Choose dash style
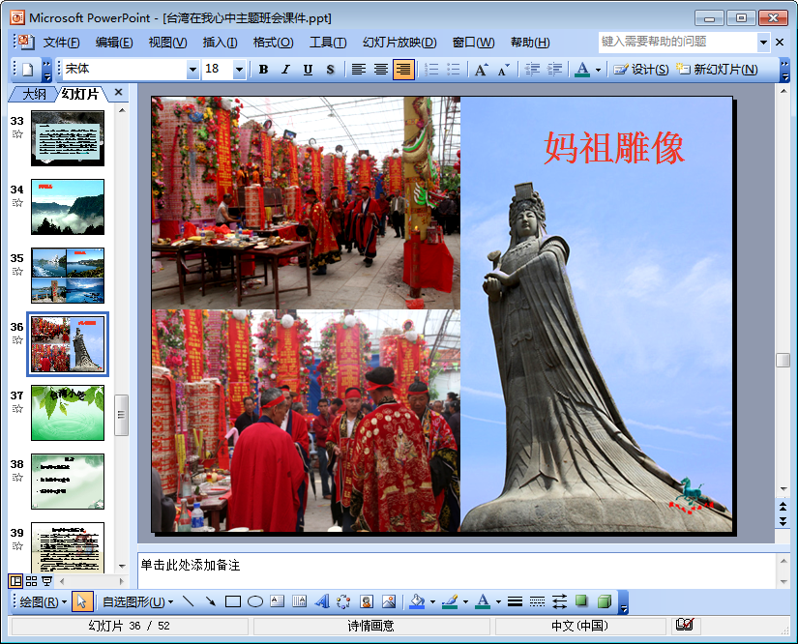This screenshot has width=798, height=644. (x=537, y=601)
